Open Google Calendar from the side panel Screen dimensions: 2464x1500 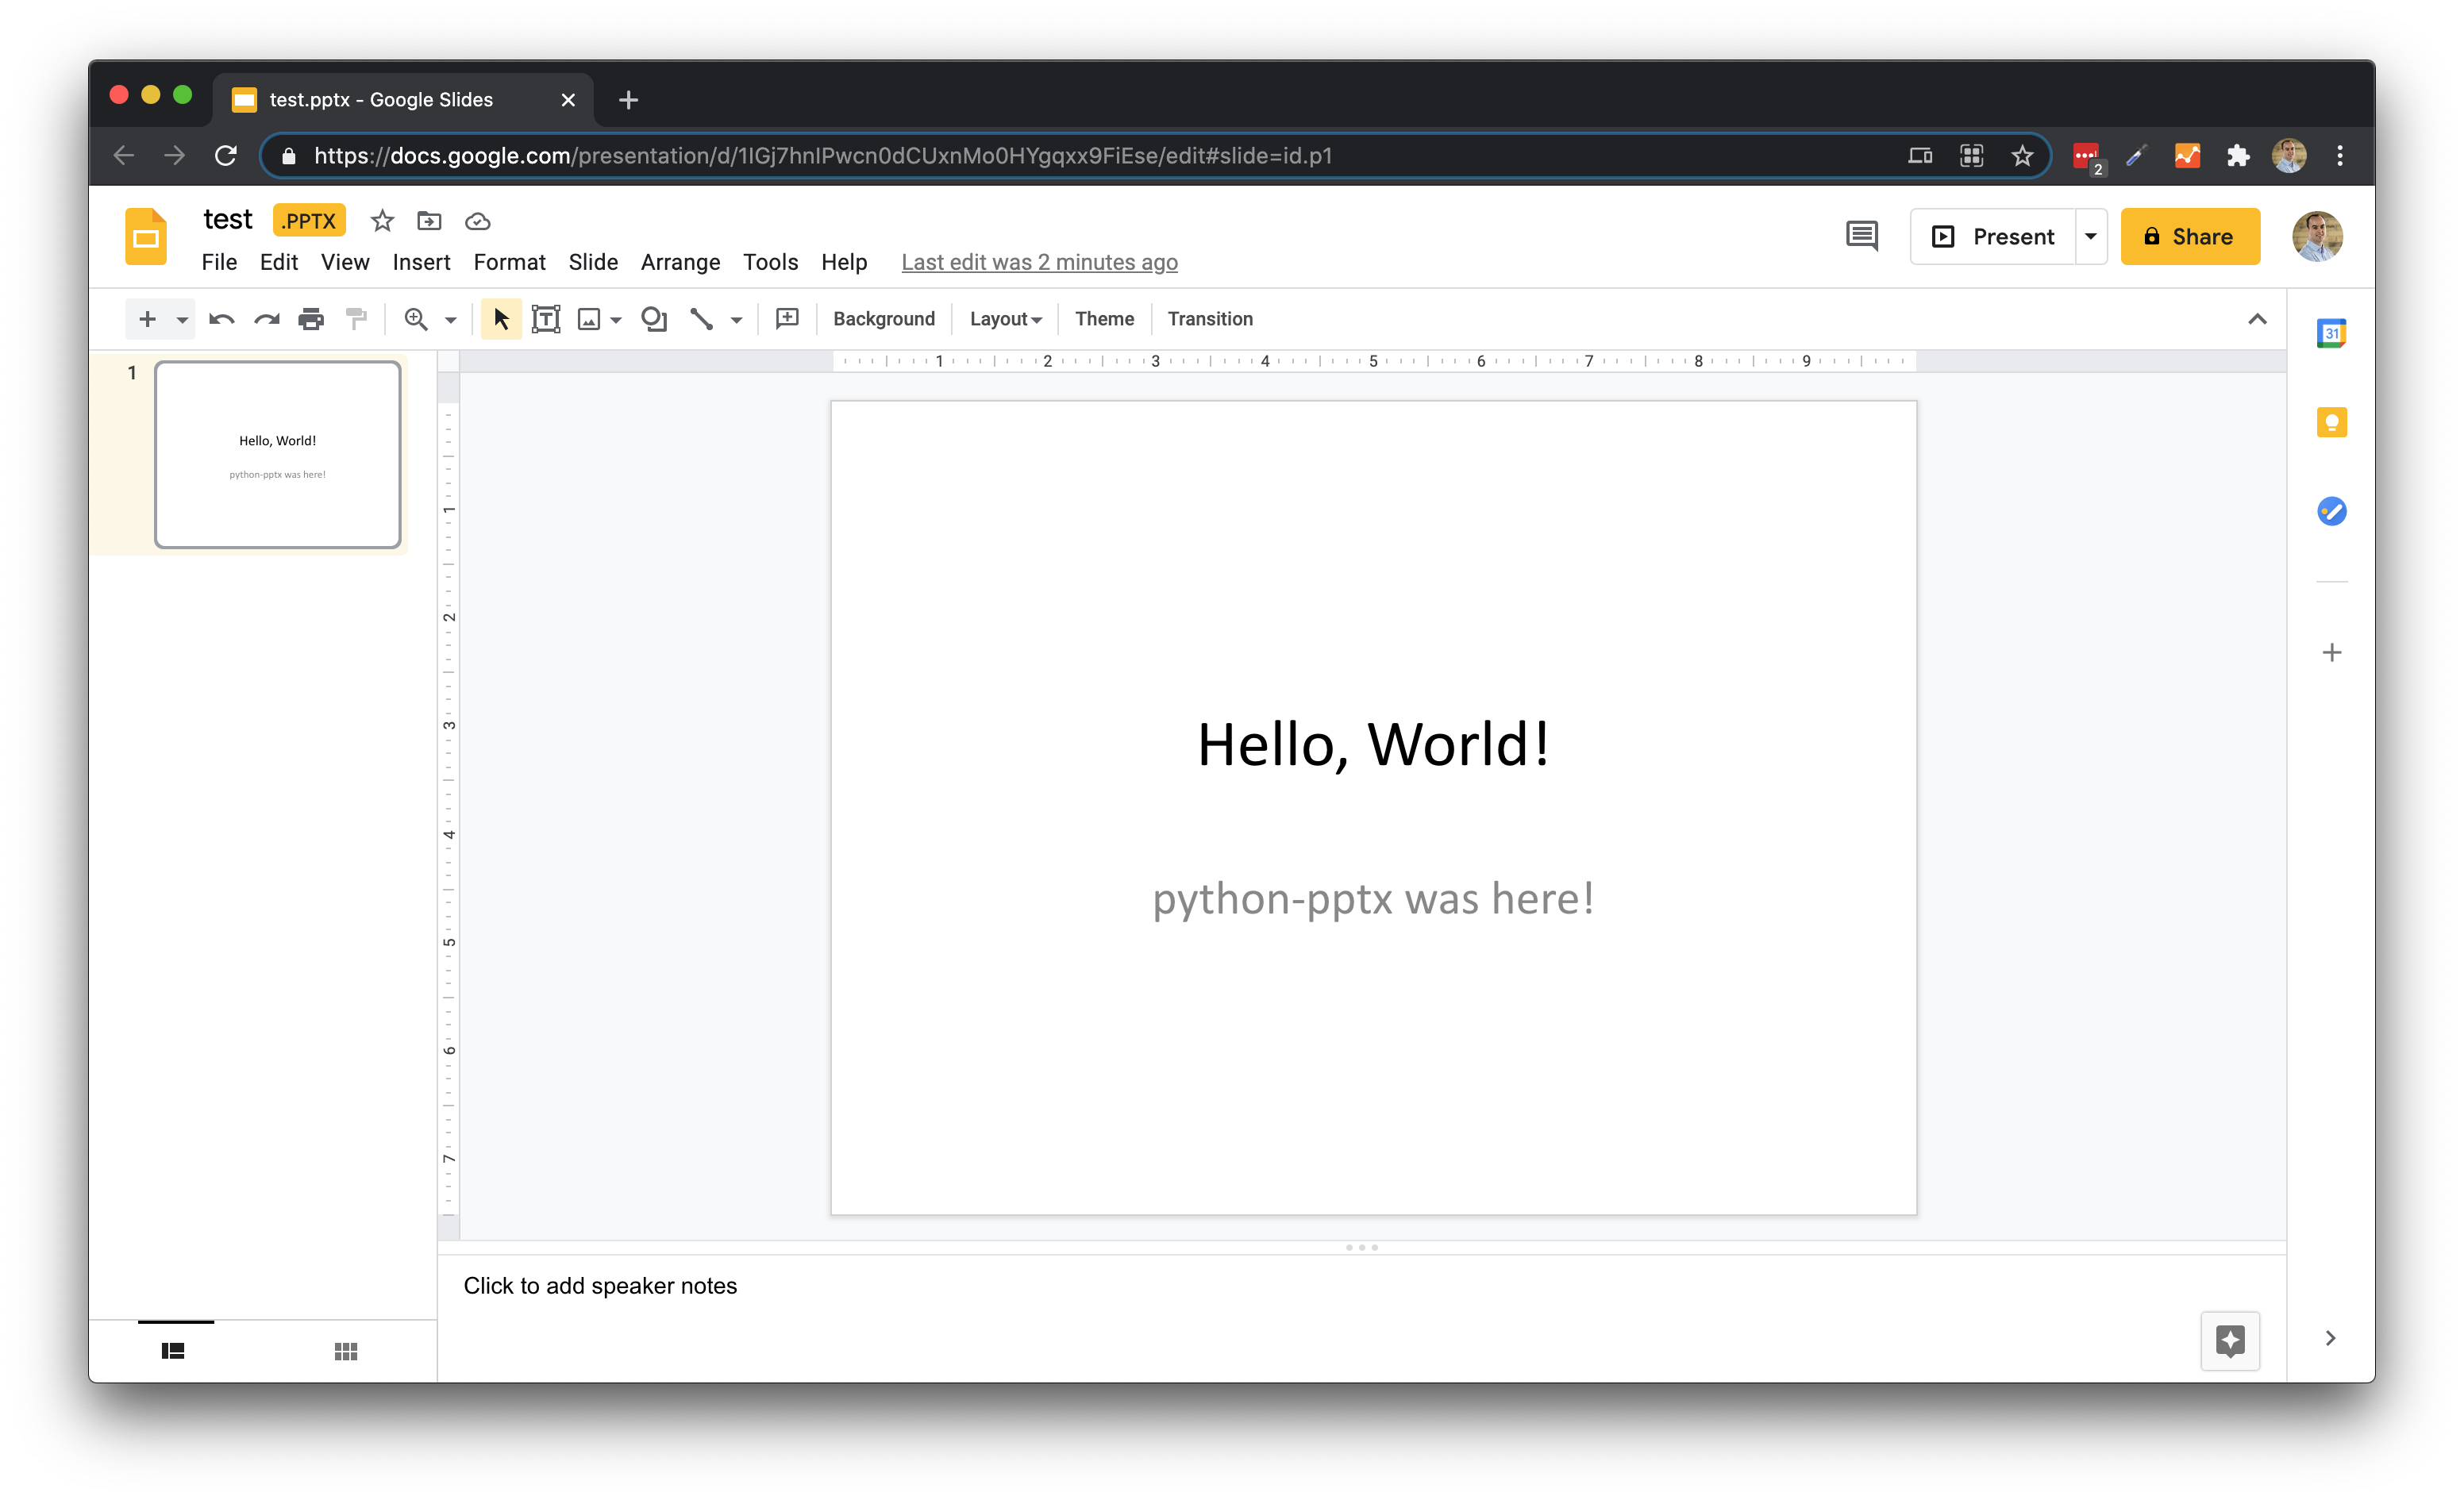pyautogui.click(x=2331, y=332)
